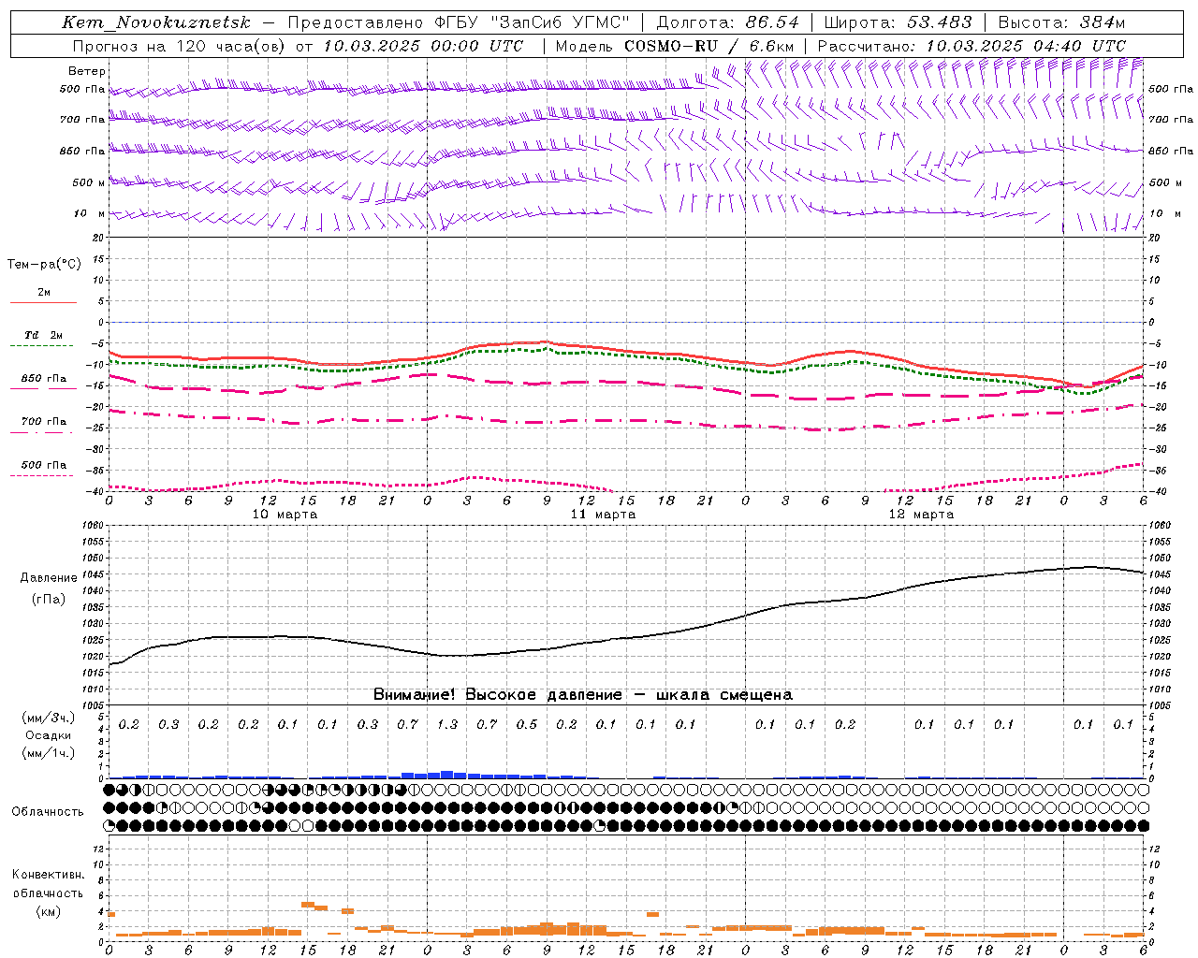The width and height of the screenshot is (1198, 958).
Task: Click forecast start time '10.03.2025 00:00 UTC'
Action: 423,46
